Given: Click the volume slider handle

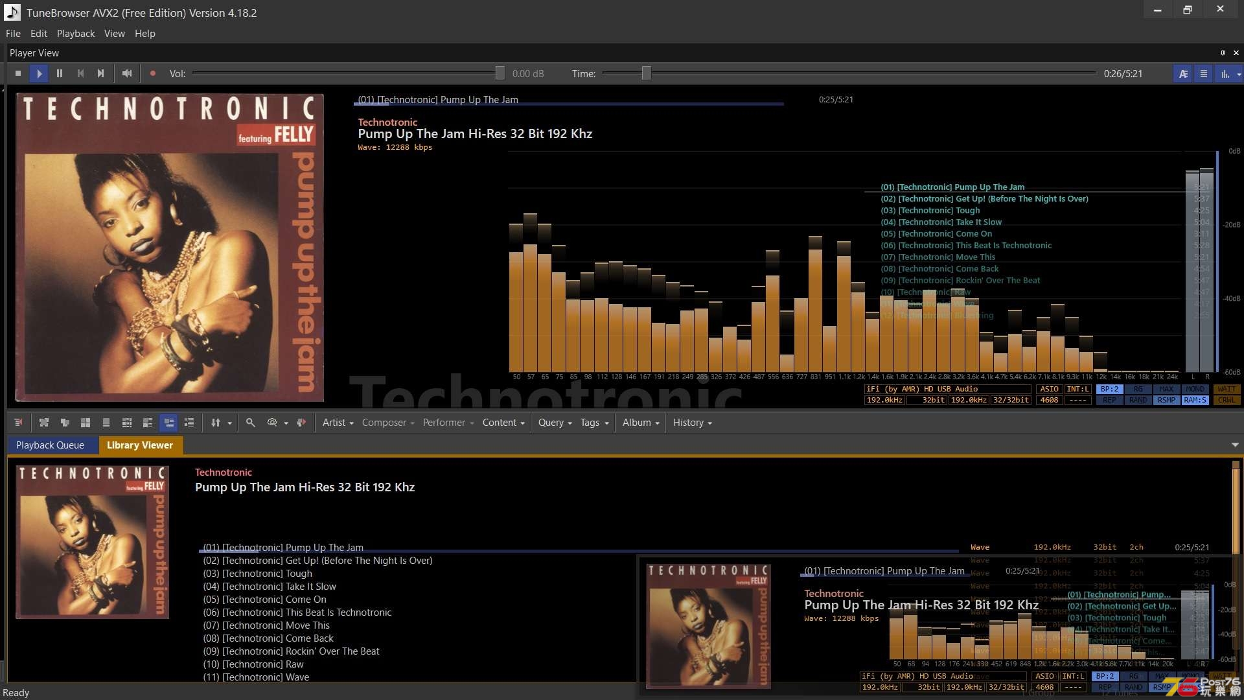Looking at the screenshot, I should click(x=500, y=73).
